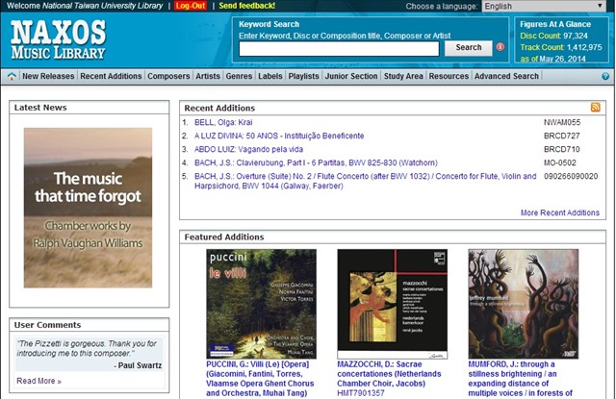
Task: Click the HMT7901357 catalog number
Action: pyautogui.click(x=361, y=392)
